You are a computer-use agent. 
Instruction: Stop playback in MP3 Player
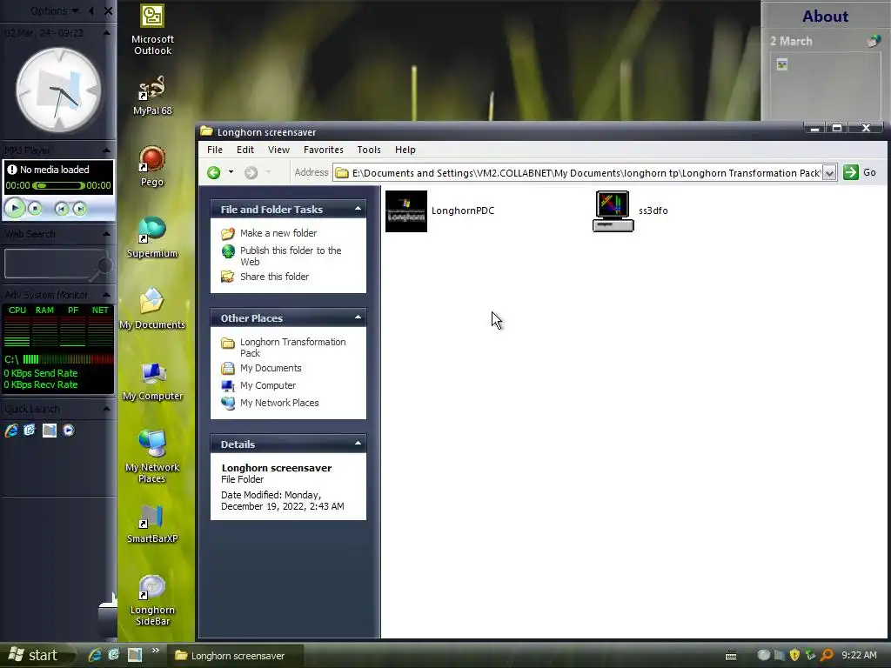click(x=35, y=209)
